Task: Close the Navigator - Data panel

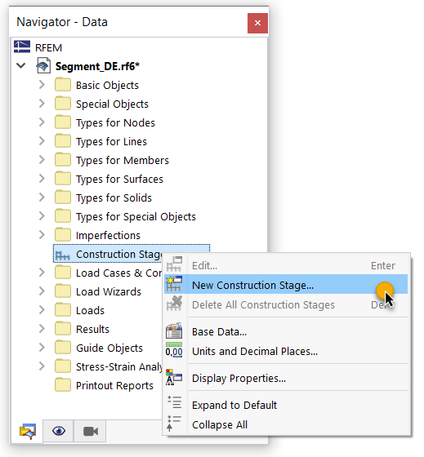Action: click(257, 23)
